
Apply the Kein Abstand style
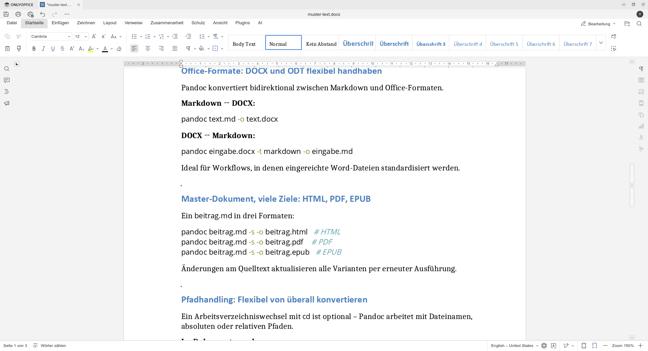click(321, 44)
